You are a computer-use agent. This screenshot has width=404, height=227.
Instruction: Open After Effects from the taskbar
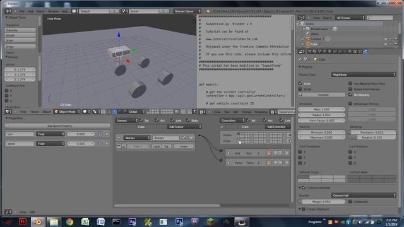click(x=132, y=221)
